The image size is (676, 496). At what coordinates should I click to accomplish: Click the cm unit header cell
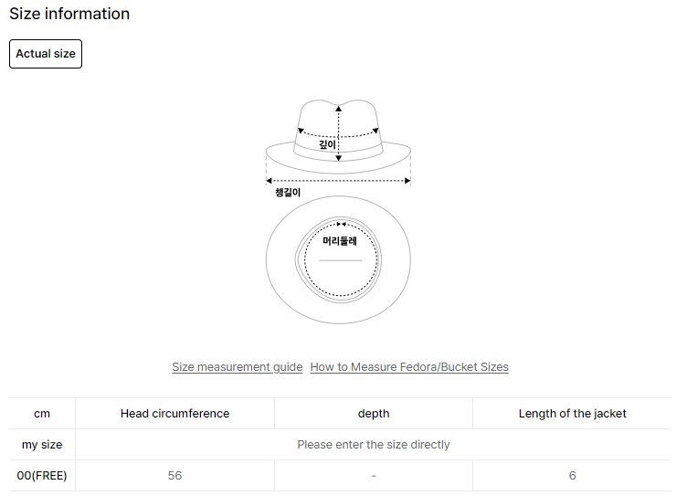coord(42,414)
